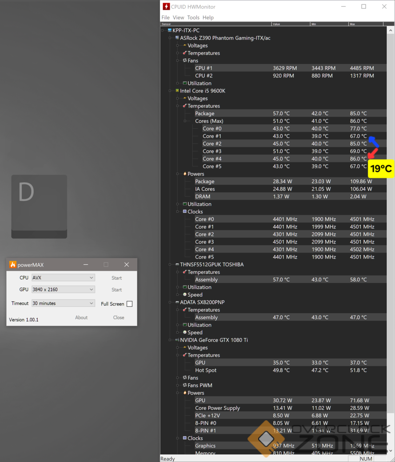395x462 pixels.
Task: Click the Intel Core i5 Utilization icon
Action: (185, 204)
